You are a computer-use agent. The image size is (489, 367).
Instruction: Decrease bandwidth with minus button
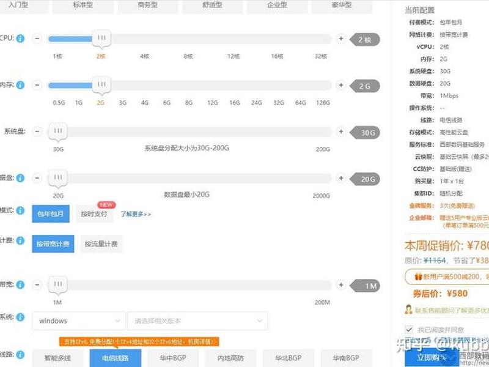37,284
